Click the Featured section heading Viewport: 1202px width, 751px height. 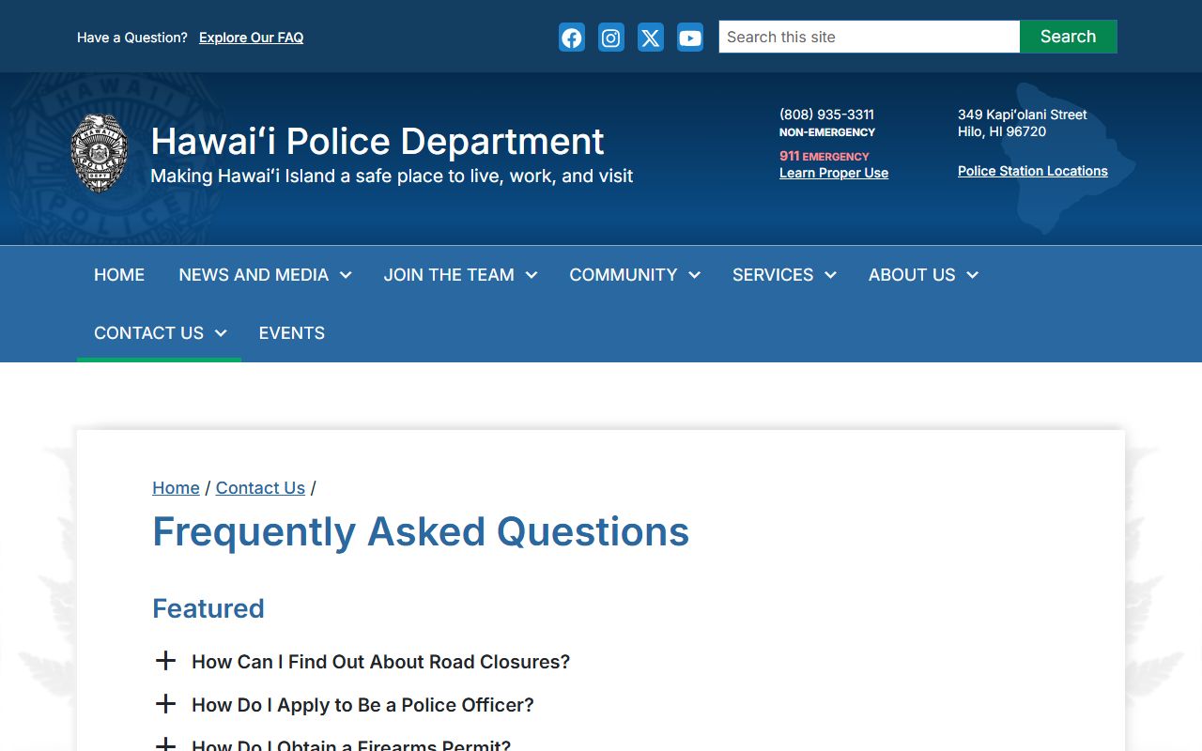coord(208,608)
